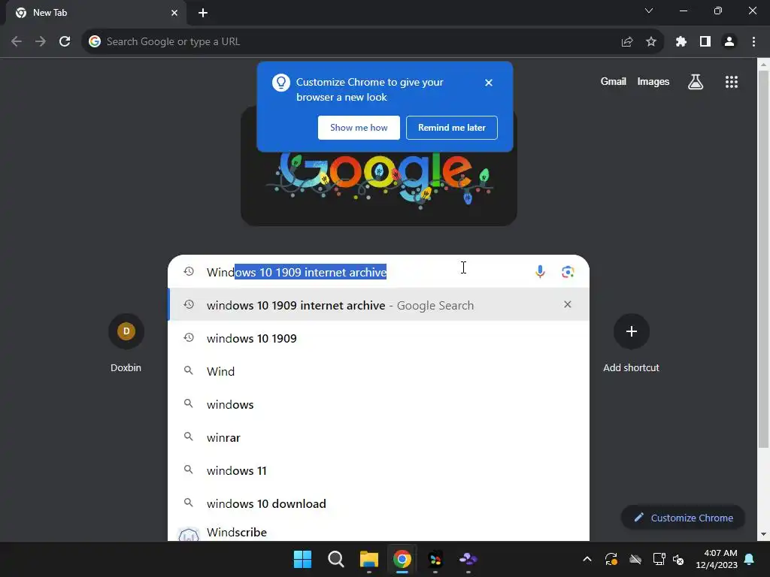Bookmark this tab with the star icon

click(x=651, y=42)
